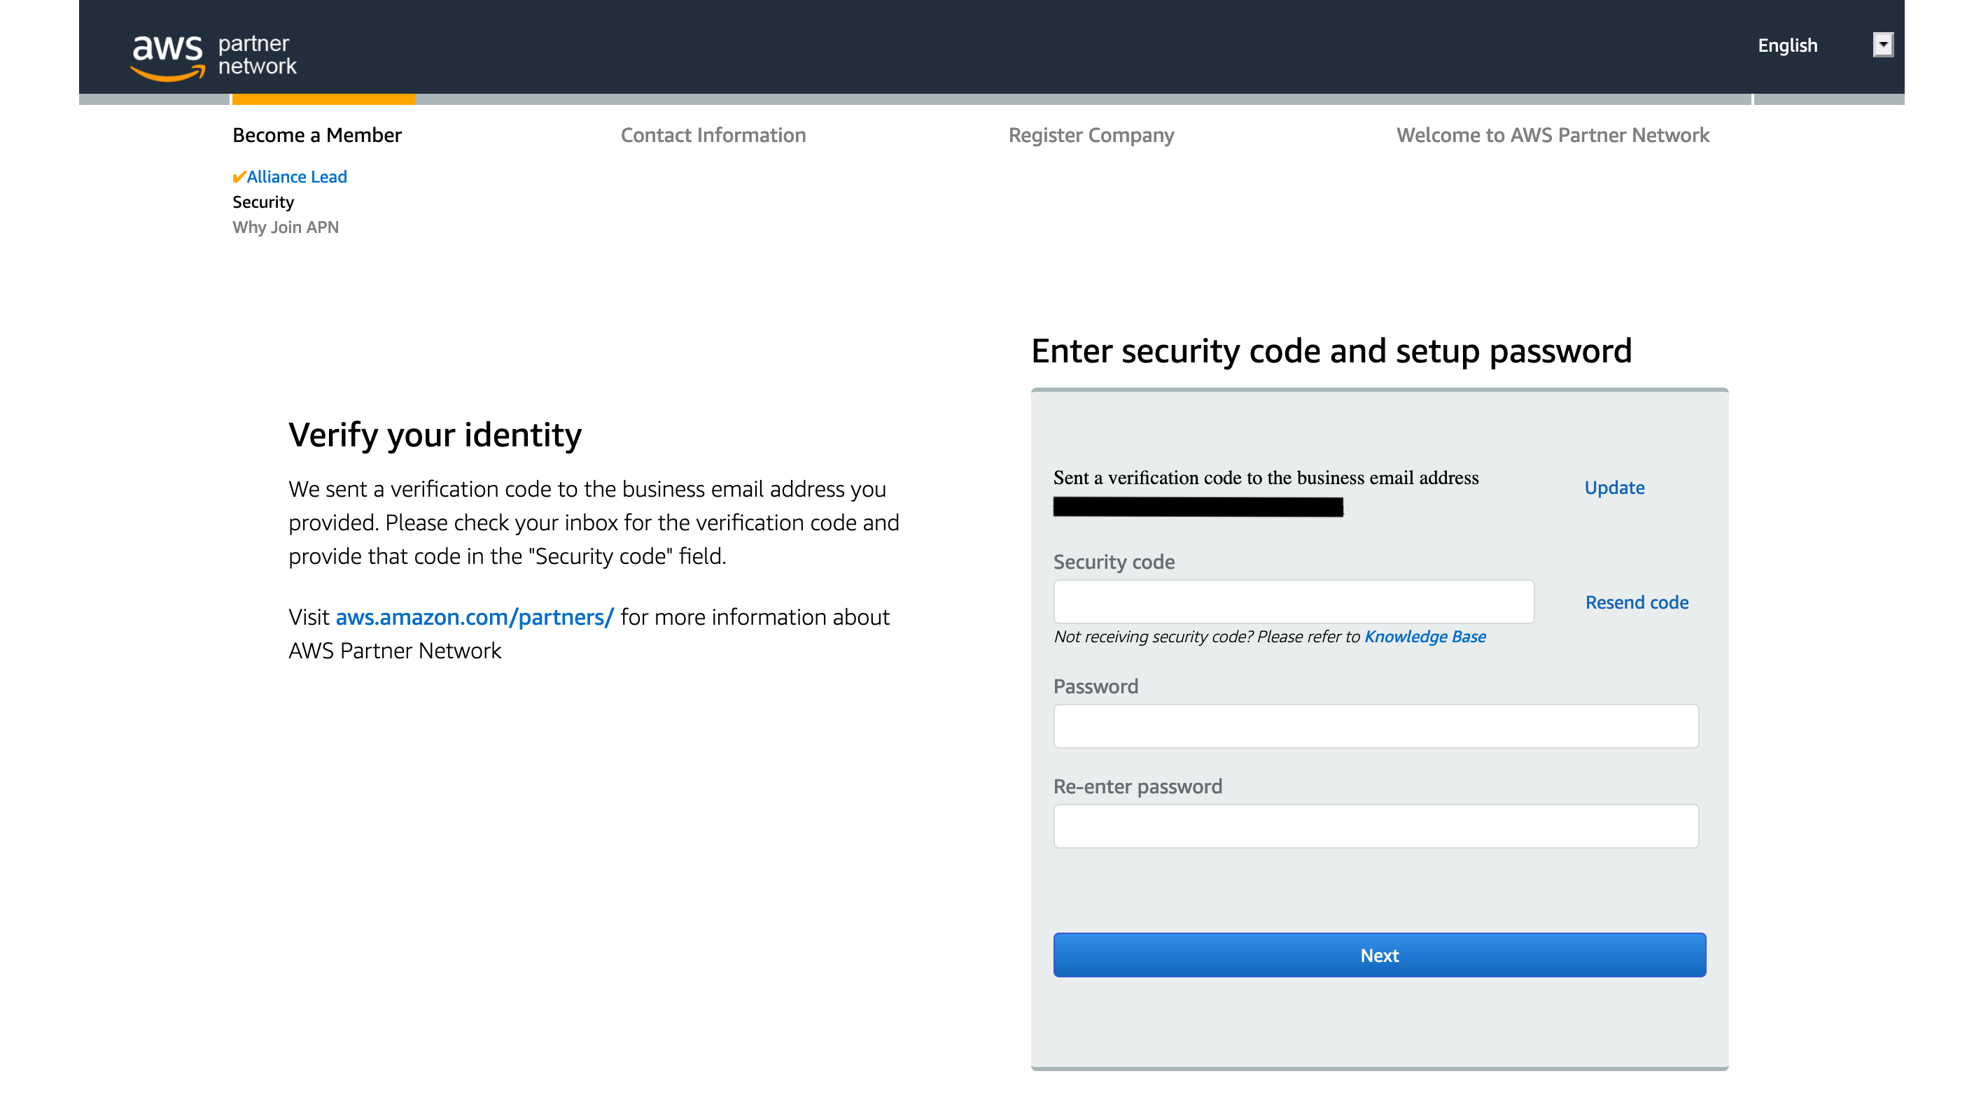
Task: Go to the Contact Information tab
Action: tap(713, 135)
